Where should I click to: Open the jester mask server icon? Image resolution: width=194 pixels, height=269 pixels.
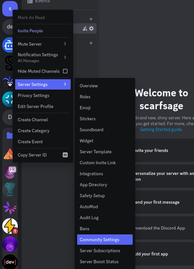point(8,81)
